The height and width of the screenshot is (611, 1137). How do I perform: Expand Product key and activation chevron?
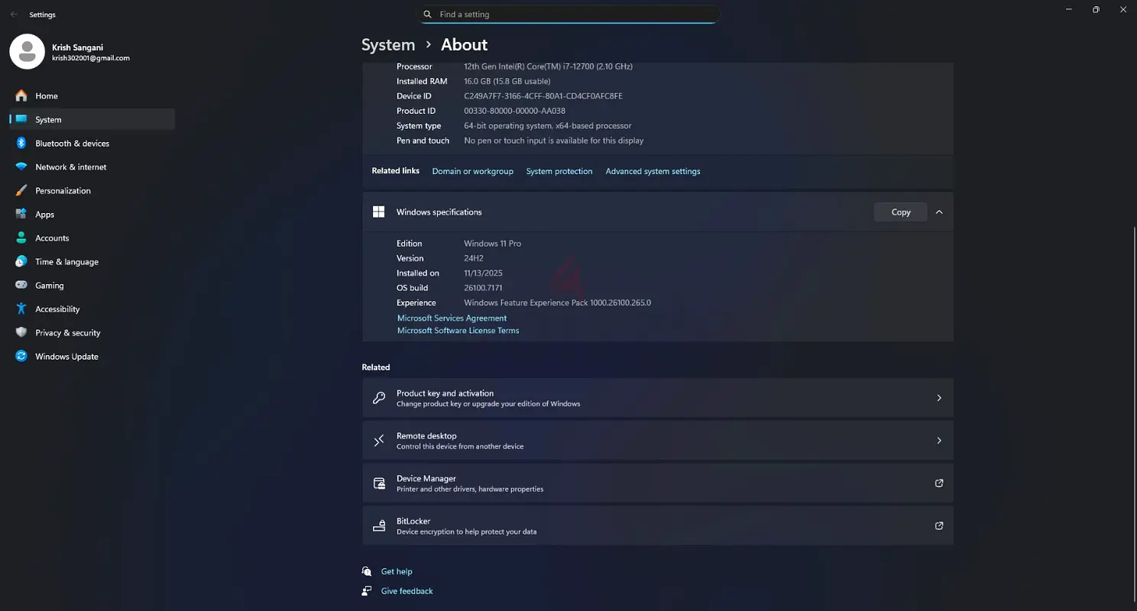[x=939, y=398]
